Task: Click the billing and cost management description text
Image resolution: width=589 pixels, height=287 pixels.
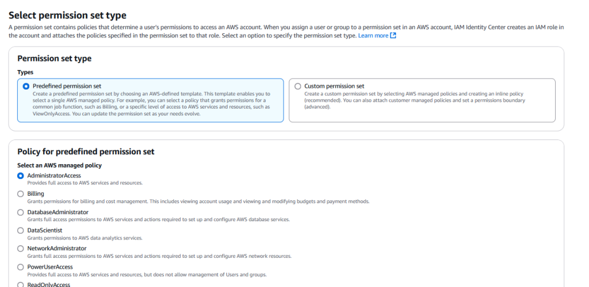Action: point(198,201)
